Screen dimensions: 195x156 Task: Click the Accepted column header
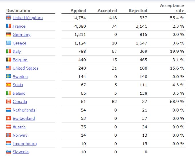(107, 11)
